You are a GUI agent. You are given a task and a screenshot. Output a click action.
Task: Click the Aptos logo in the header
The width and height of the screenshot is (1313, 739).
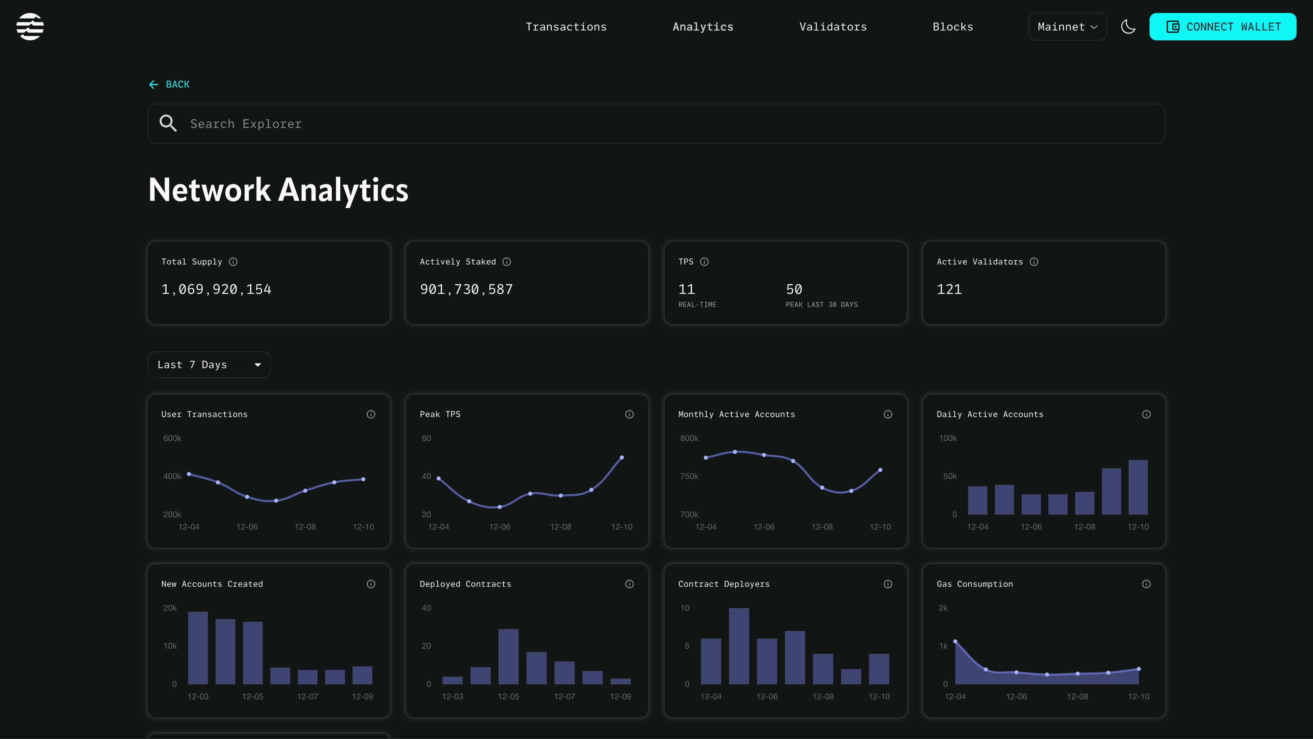pos(29,27)
